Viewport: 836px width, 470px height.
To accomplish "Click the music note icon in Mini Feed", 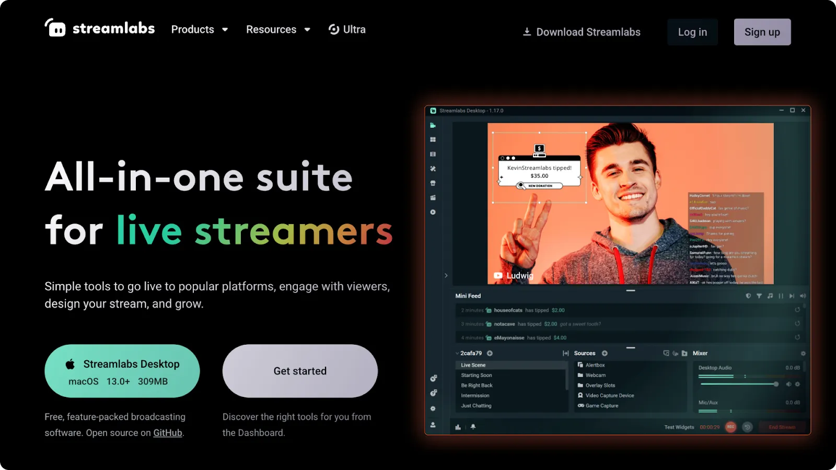I will coord(770,296).
